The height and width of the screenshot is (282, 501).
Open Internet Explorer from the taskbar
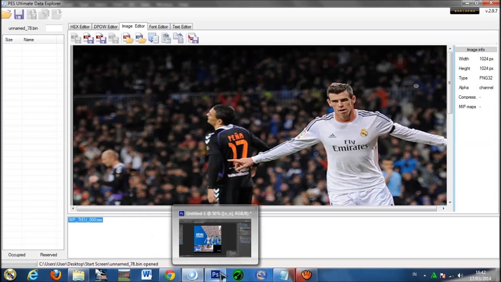(33, 275)
